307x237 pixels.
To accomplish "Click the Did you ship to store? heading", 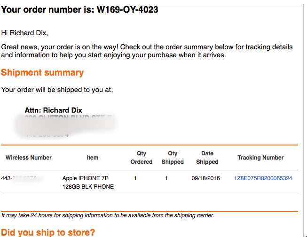I will click(48, 232).
